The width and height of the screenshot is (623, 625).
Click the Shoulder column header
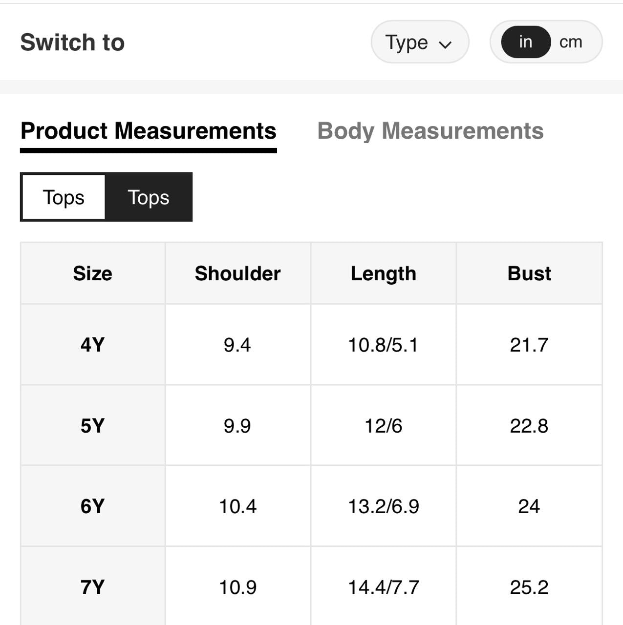coord(237,273)
